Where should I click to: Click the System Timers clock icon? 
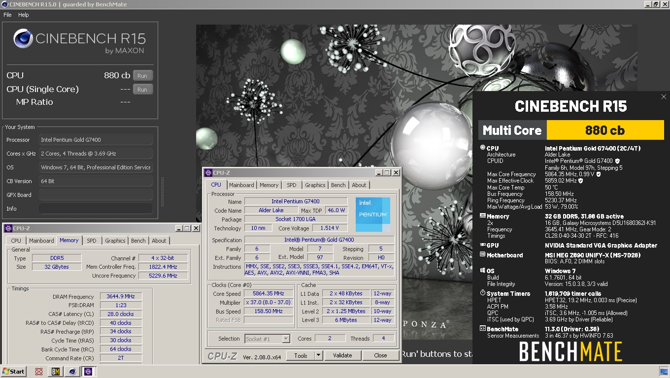482,293
